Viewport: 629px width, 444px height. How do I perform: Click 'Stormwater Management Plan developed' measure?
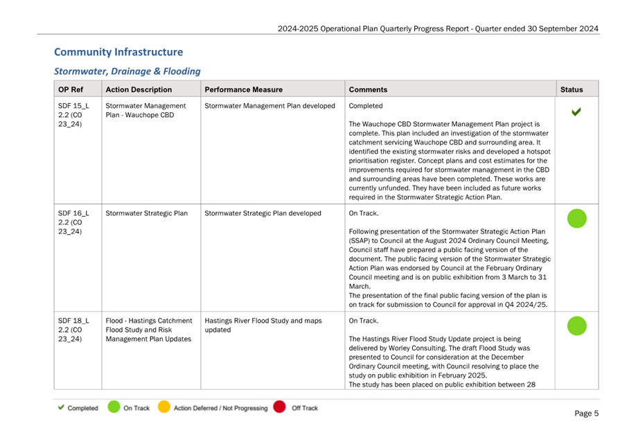click(269, 106)
